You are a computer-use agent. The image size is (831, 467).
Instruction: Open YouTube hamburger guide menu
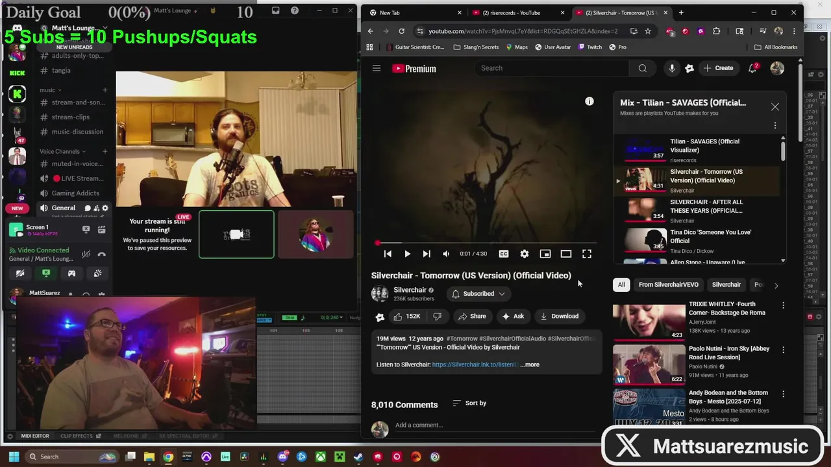[x=377, y=68]
